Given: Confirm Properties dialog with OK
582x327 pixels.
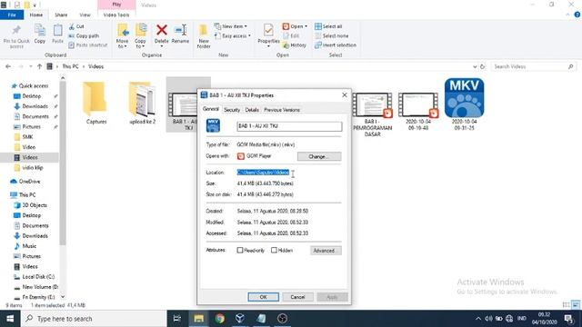Looking at the screenshot, I should 263,297.
